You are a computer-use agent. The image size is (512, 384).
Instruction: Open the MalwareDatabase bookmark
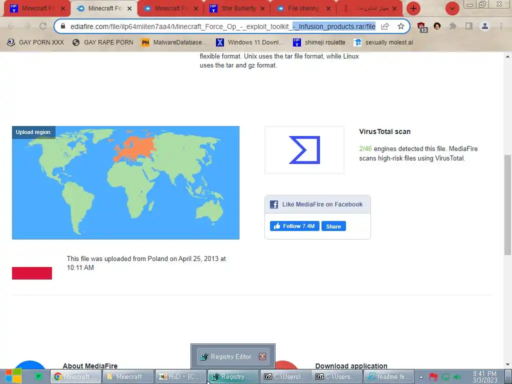[x=174, y=42]
